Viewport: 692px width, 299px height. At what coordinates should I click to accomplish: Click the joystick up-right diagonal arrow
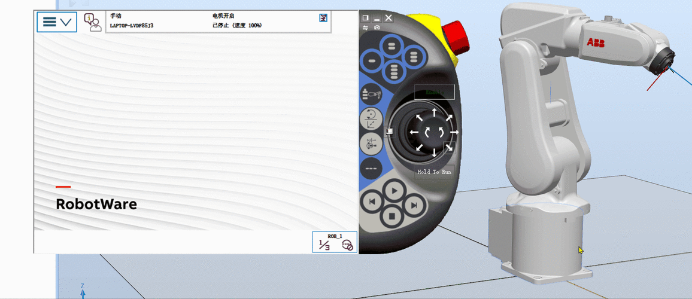(x=449, y=117)
